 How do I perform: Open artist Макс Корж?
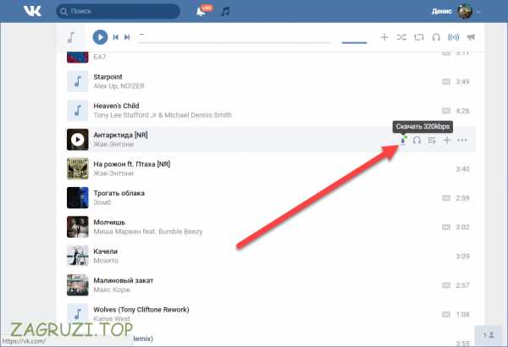112,290
